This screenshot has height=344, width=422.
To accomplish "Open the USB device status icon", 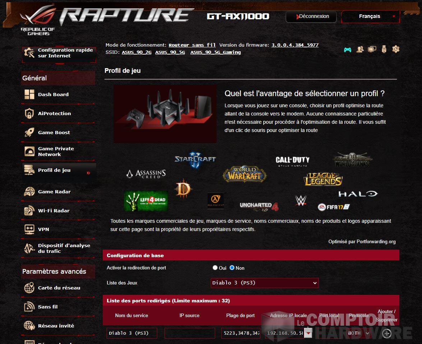I will (384, 49).
